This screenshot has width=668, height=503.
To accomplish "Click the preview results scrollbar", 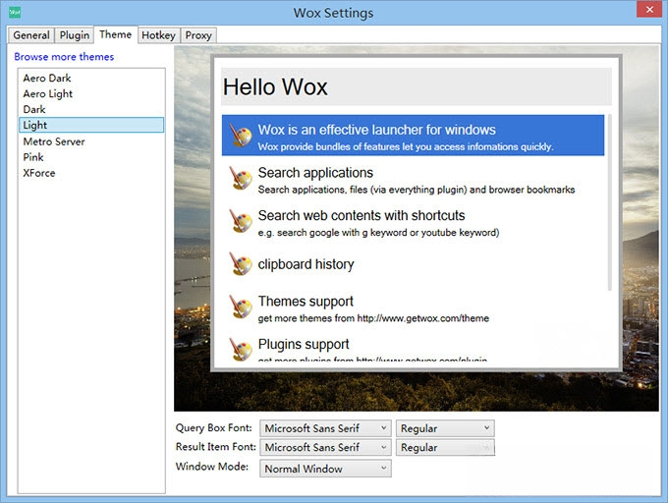I will [x=609, y=202].
